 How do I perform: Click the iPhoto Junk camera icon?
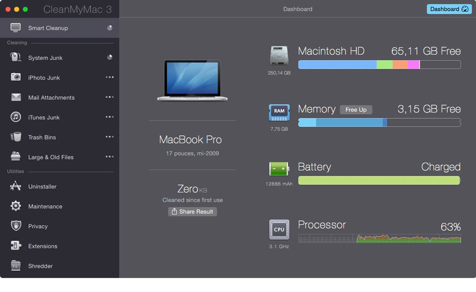(x=15, y=77)
